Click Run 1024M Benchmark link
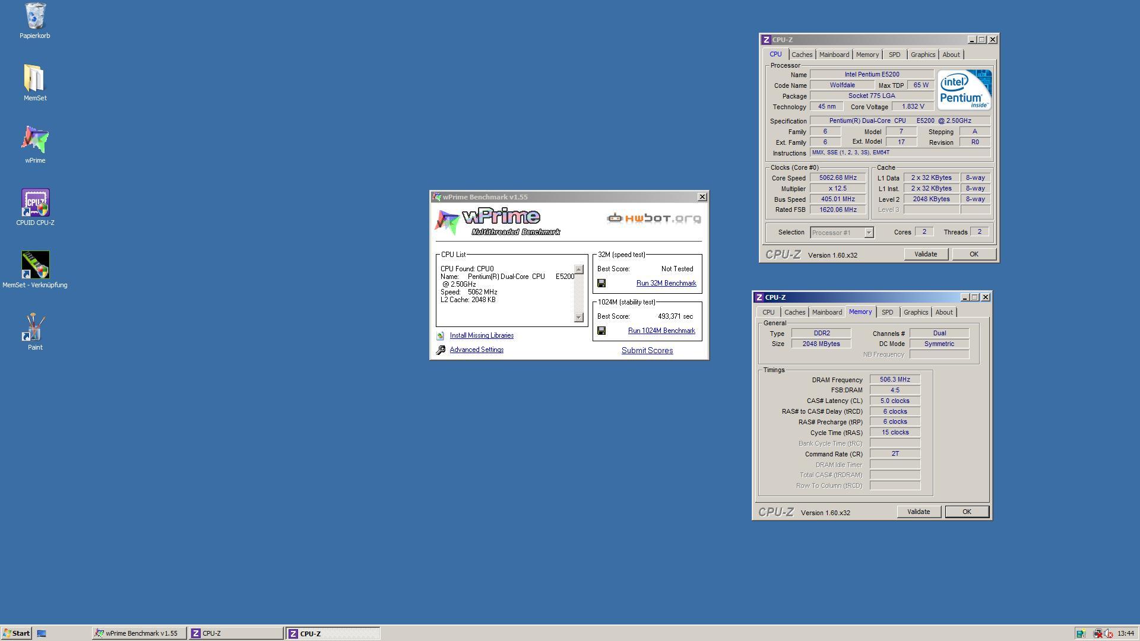The image size is (1140, 641). pos(661,331)
